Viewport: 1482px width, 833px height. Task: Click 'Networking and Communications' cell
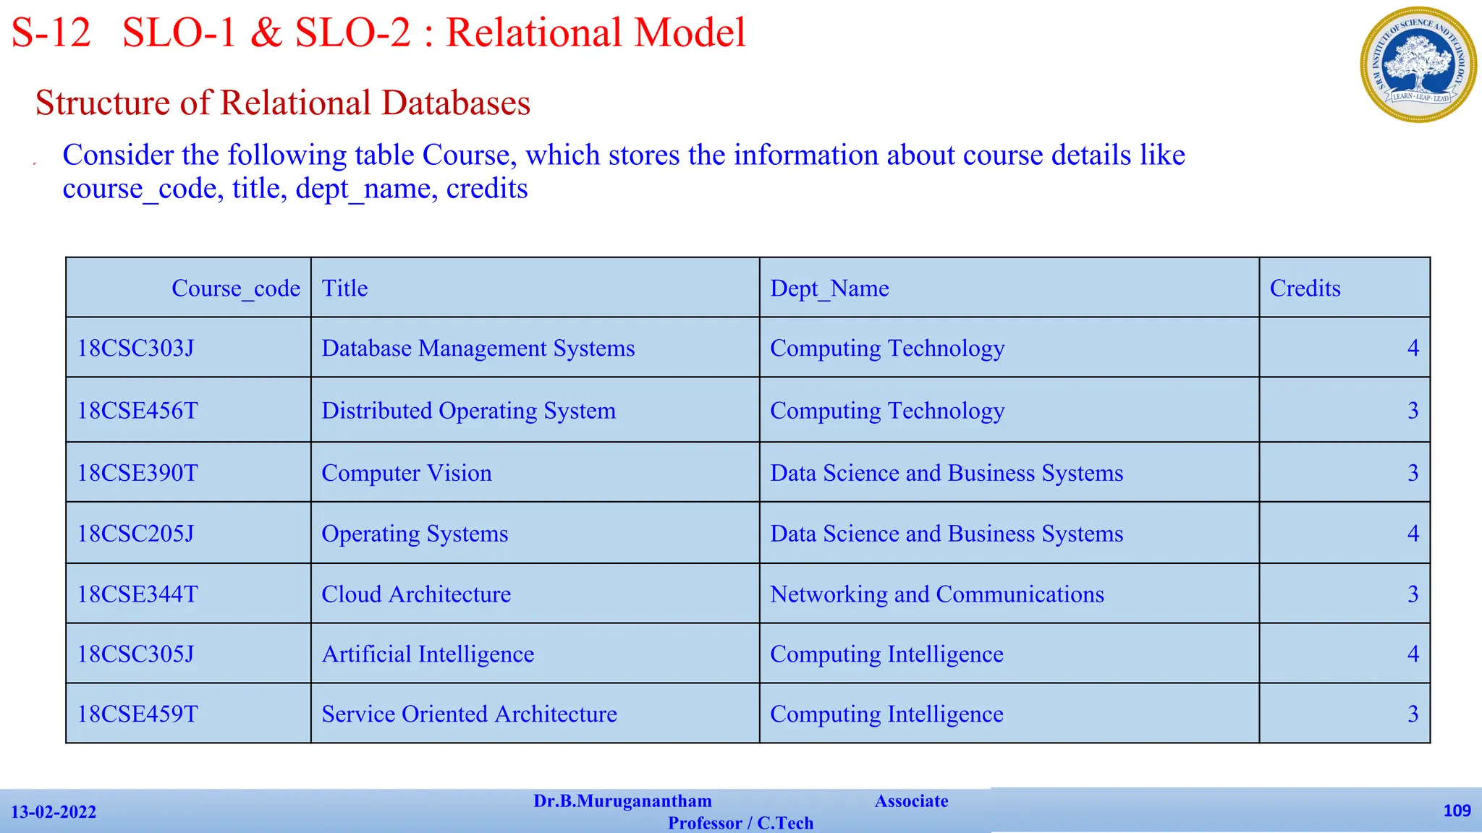click(x=1009, y=594)
